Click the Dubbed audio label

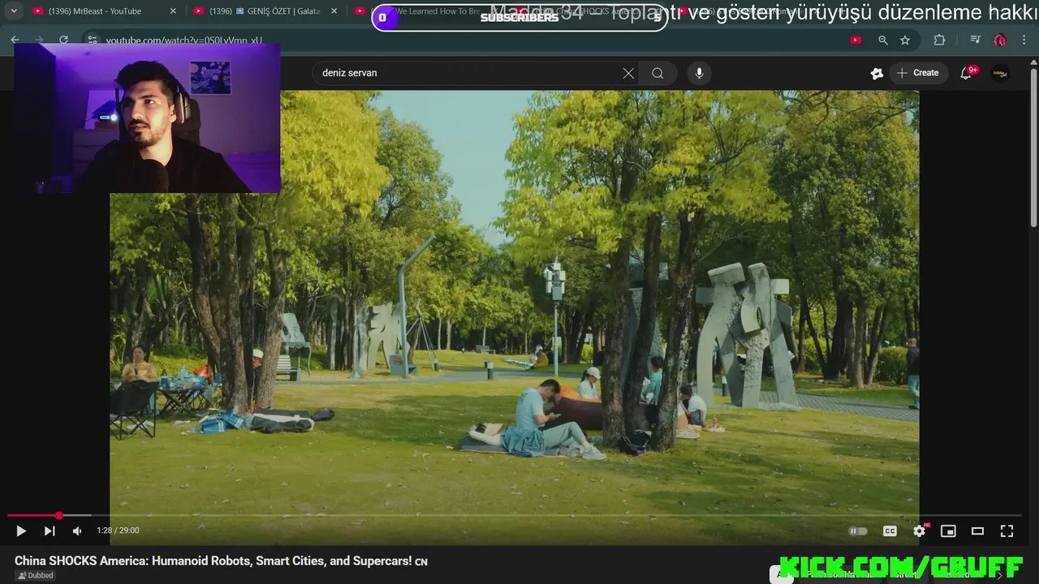pyautogui.click(x=35, y=576)
